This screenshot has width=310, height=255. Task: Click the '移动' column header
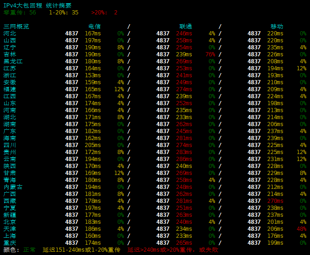point(277,27)
